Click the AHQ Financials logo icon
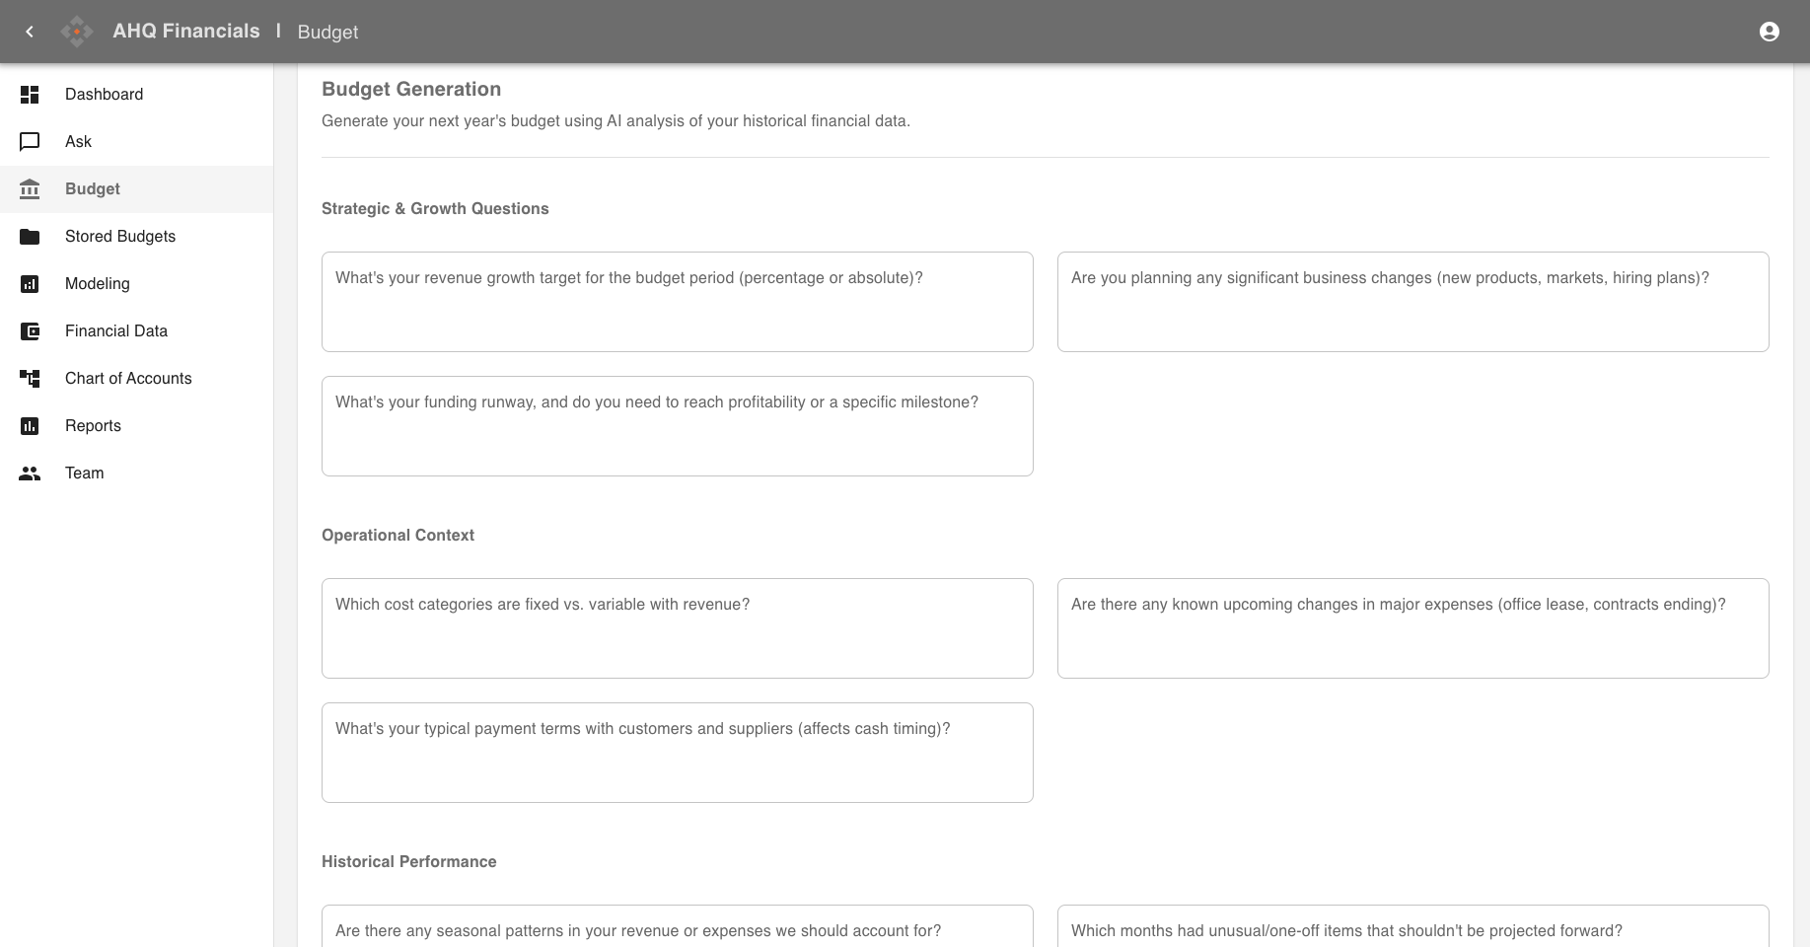Viewport: 1810px width, 947px height. 77,32
